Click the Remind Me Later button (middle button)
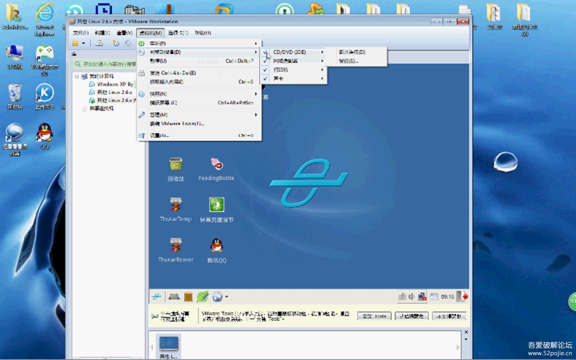 [412, 316]
